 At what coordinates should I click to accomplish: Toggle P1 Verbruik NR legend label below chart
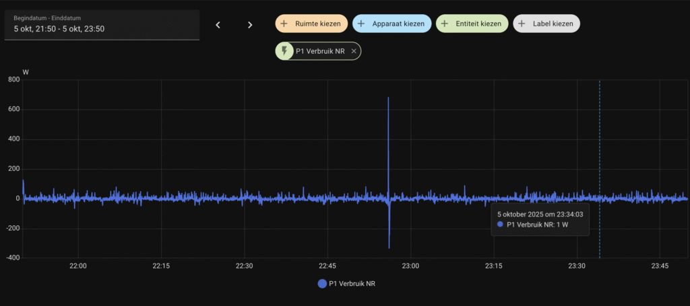tap(352, 284)
